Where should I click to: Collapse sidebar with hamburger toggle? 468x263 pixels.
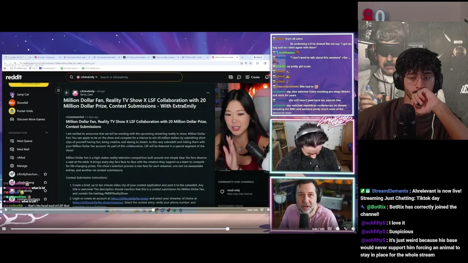(58, 90)
